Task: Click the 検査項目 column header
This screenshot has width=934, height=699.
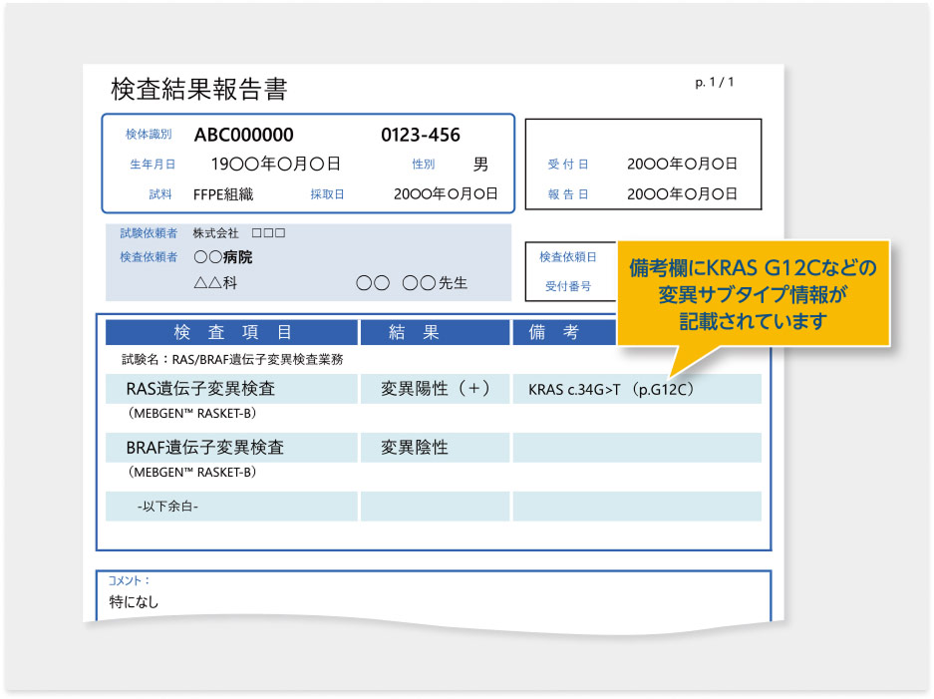Action: click(232, 333)
